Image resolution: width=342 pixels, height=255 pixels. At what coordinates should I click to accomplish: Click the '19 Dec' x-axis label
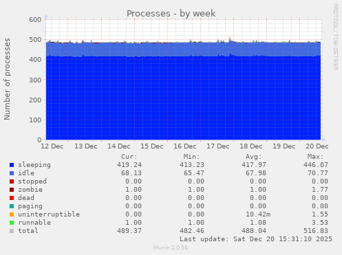[284, 146]
